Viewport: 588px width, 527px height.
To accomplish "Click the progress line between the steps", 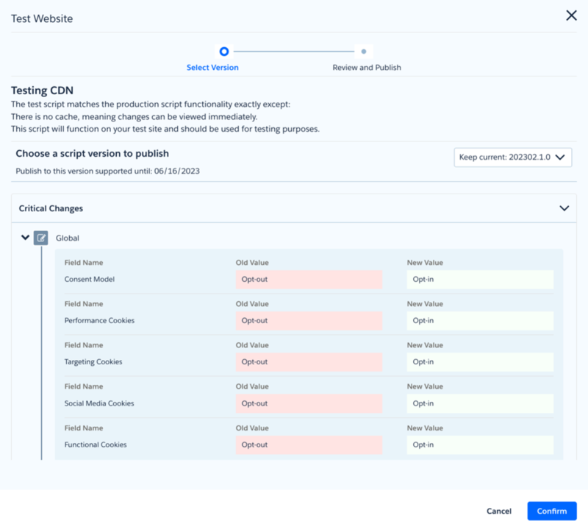I will pos(294,52).
